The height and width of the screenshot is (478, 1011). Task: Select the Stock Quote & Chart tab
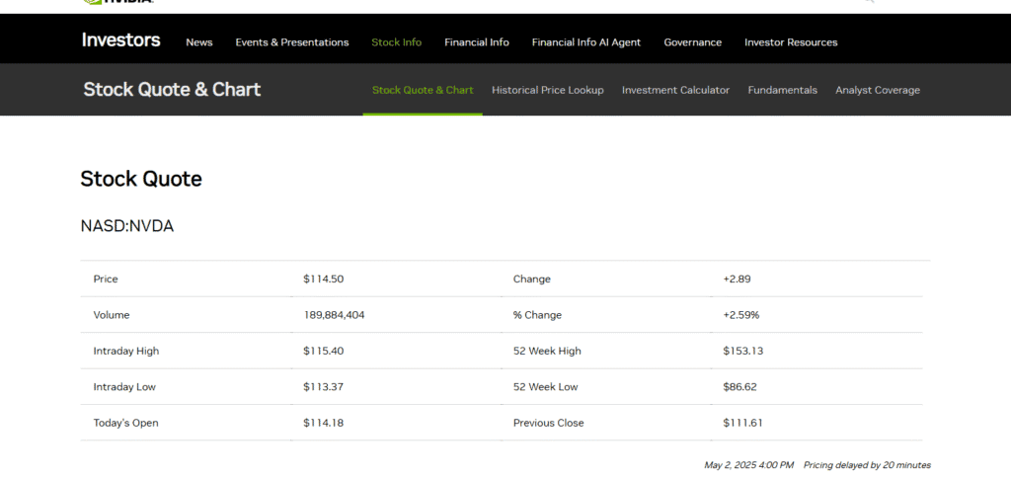[423, 90]
